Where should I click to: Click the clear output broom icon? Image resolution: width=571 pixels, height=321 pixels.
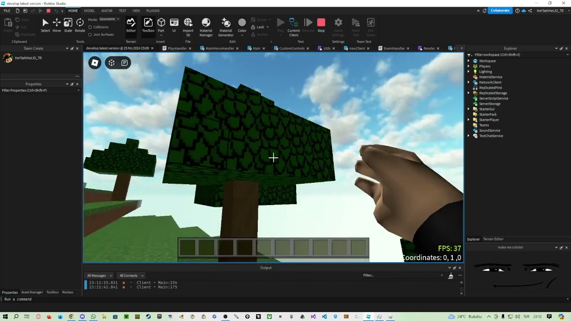coord(451,276)
